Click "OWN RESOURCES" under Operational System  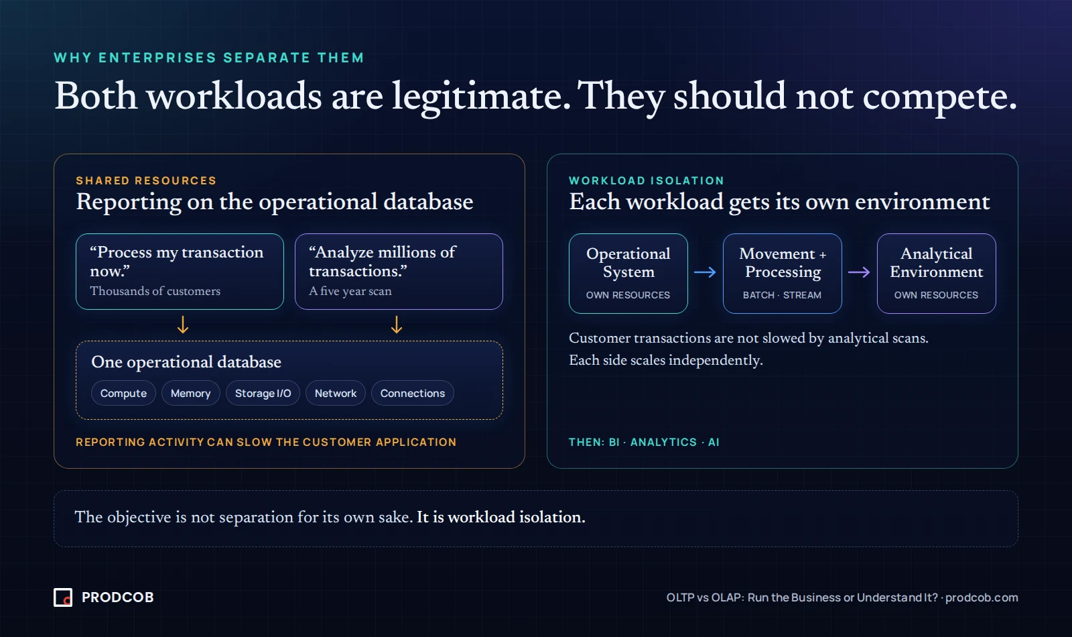[628, 295]
